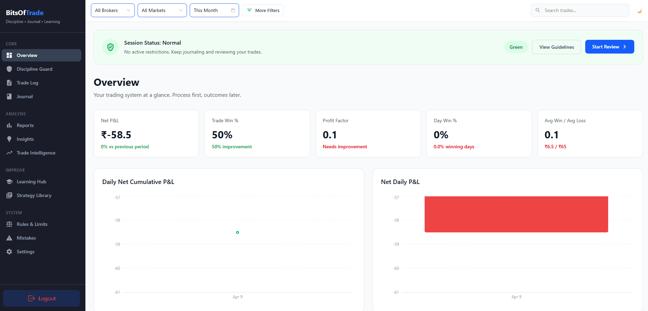Click the Settings gear icon

(9, 252)
